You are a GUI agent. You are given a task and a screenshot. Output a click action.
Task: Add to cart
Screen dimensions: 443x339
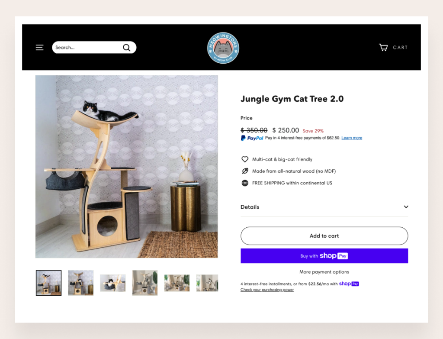[324, 236]
